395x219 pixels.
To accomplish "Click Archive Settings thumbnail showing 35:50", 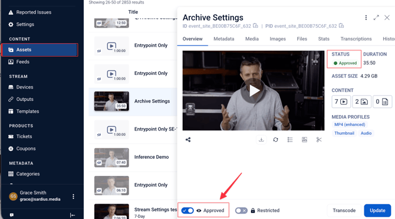I will (111, 101).
